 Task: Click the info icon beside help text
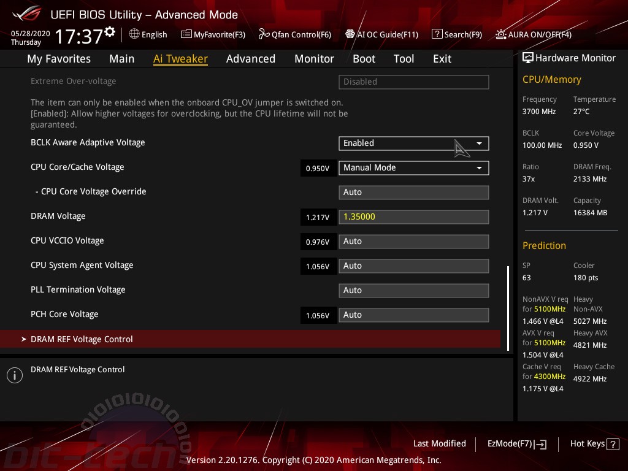(x=15, y=375)
